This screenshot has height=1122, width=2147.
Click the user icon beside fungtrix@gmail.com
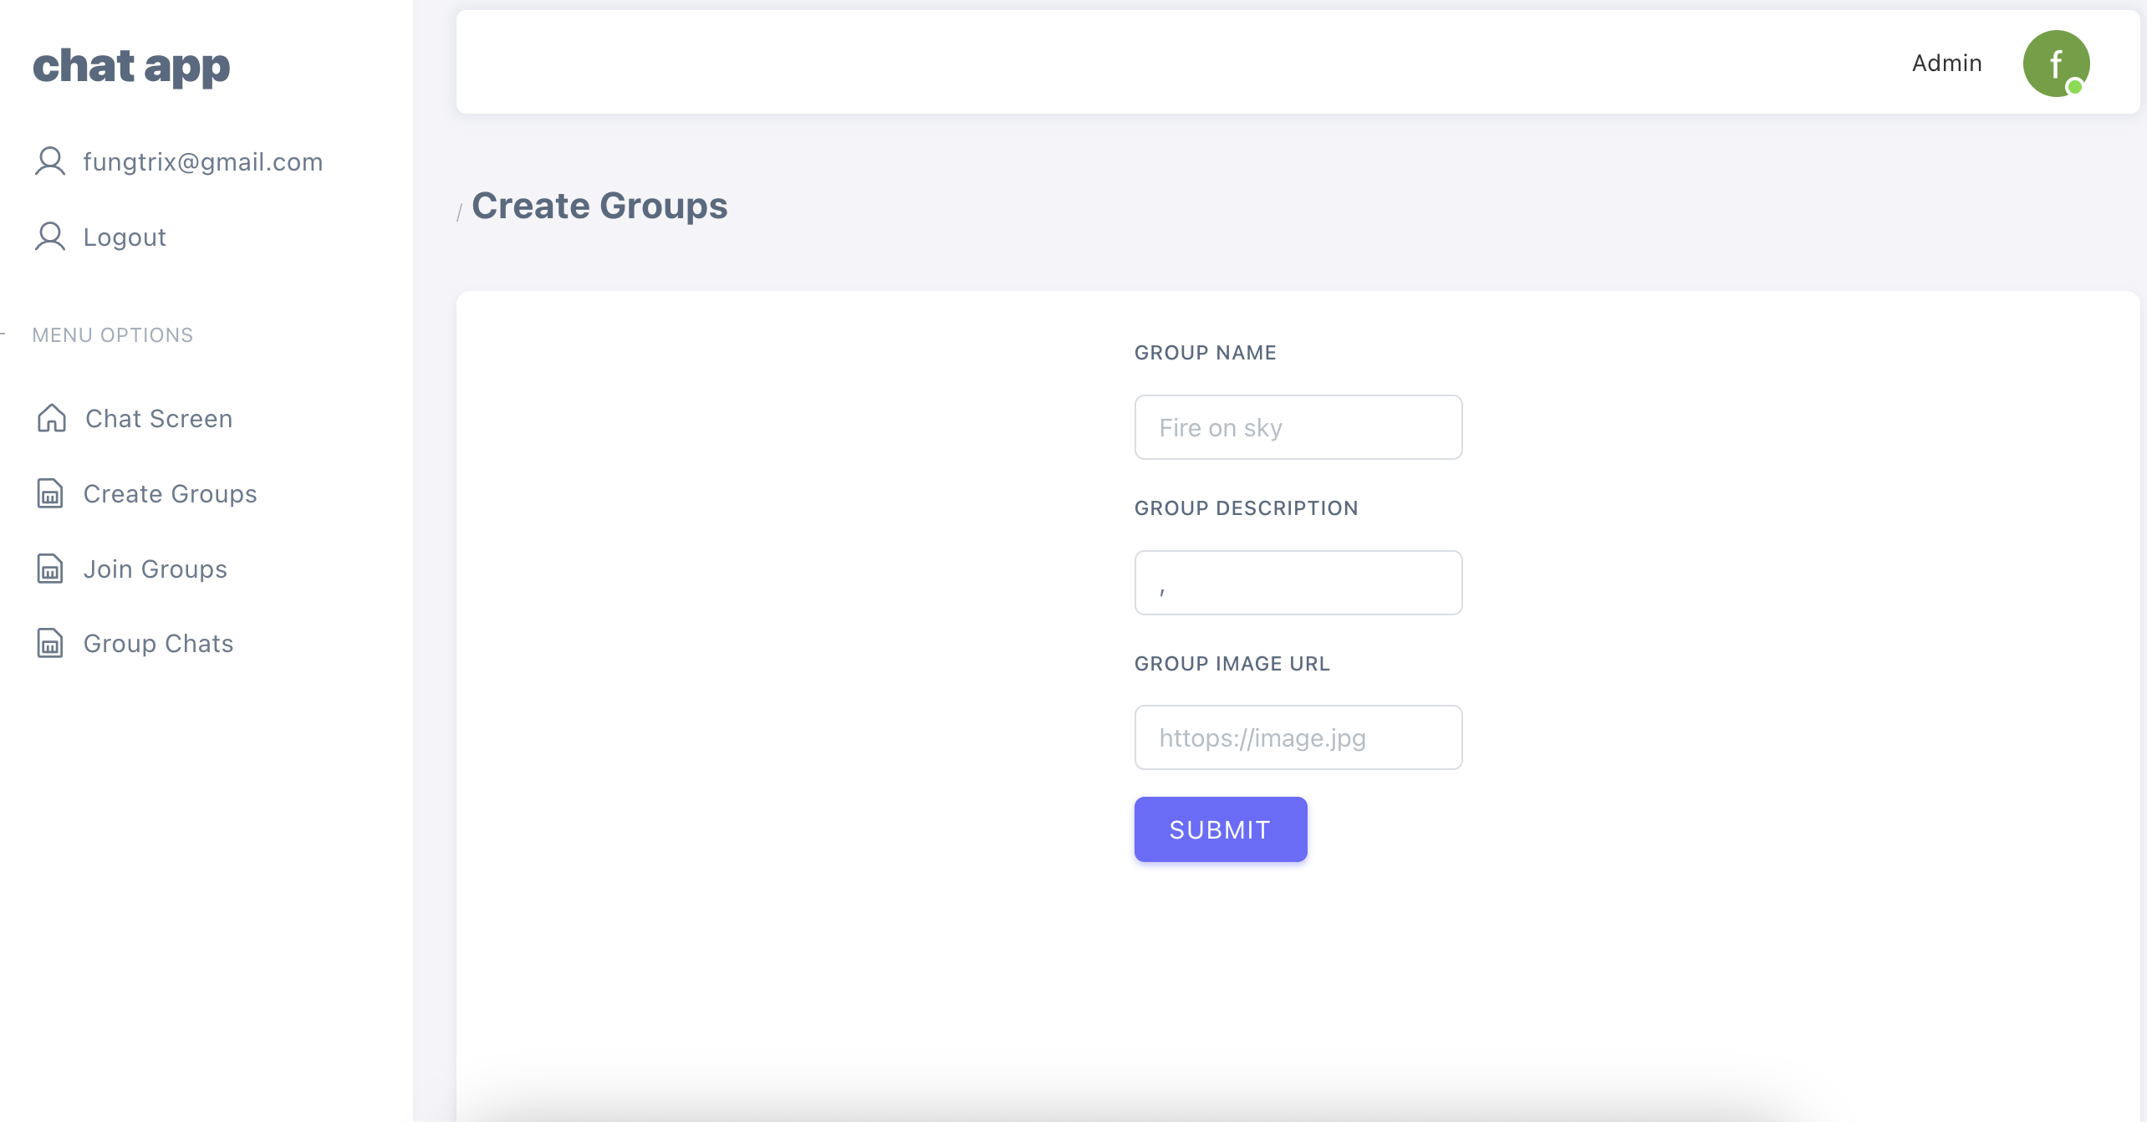(50, 161)
